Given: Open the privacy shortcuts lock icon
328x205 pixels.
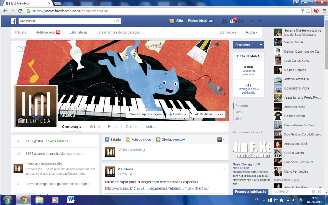Looking at the screenshot, I should click(x=252, y=21).
